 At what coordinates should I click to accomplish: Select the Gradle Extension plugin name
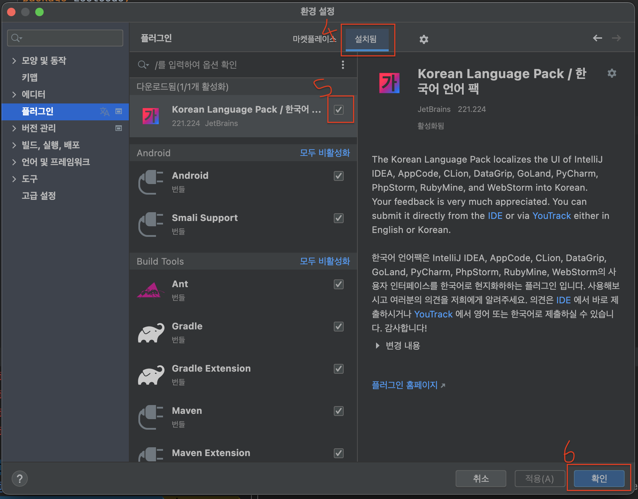[x=211, y=368]
